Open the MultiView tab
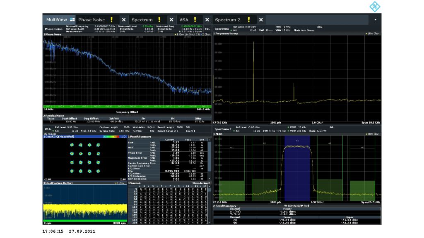Image resolution: width=424 pixels, height=238 pixels. click(x=57, y=19)
